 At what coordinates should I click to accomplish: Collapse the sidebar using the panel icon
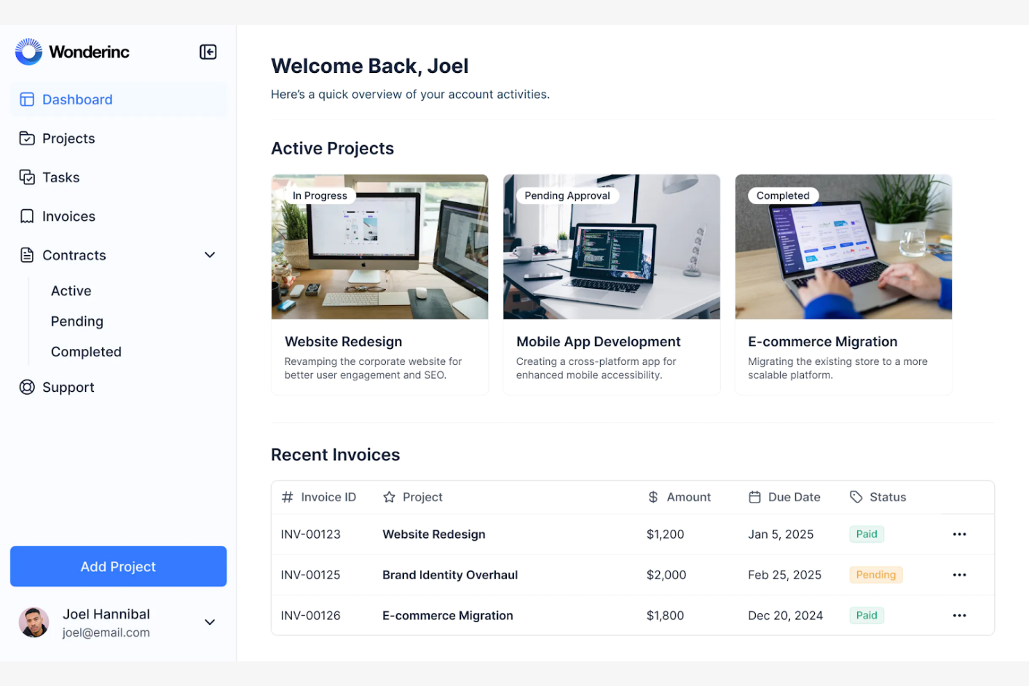207,51
